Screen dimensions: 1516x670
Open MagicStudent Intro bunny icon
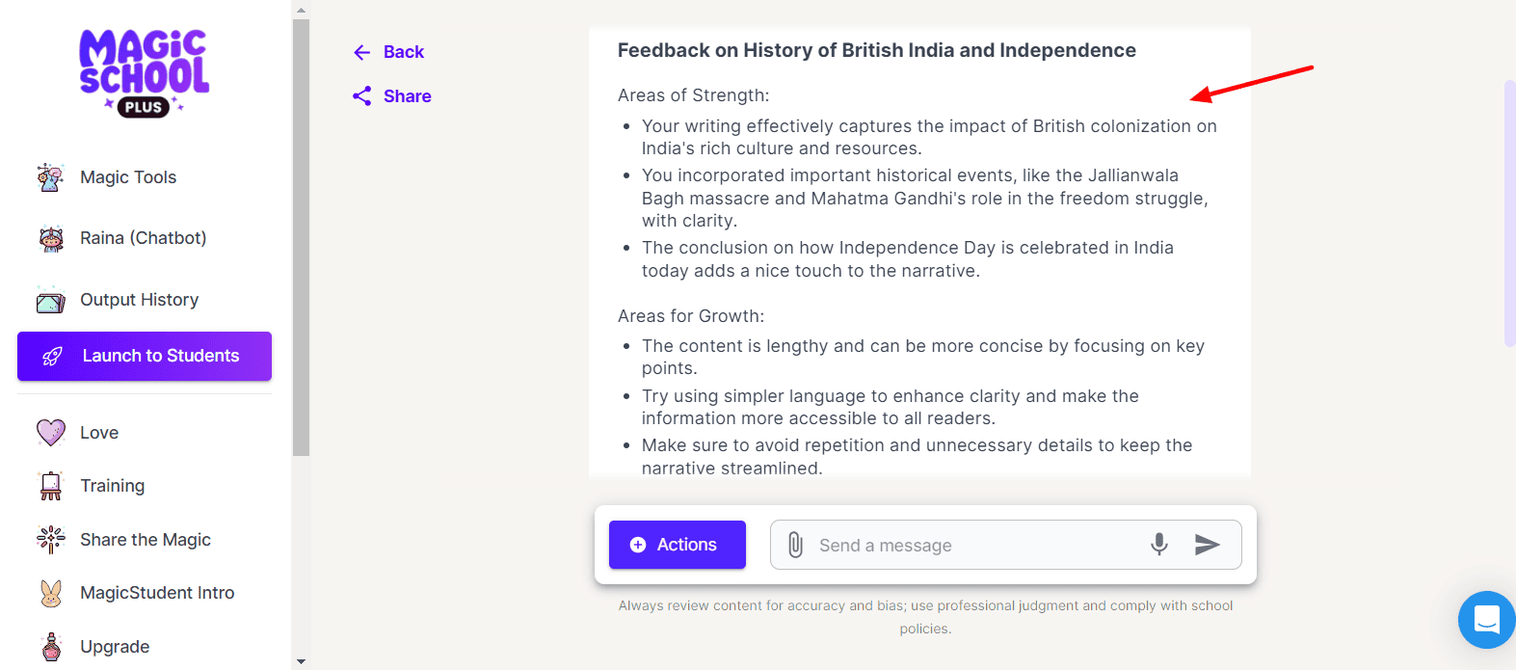tap(51, 593)
